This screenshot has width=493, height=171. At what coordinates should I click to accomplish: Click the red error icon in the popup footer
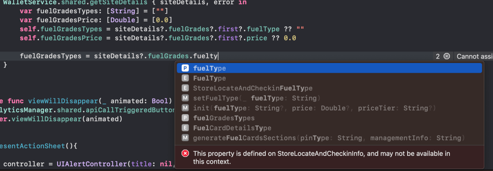click(185, 154)
